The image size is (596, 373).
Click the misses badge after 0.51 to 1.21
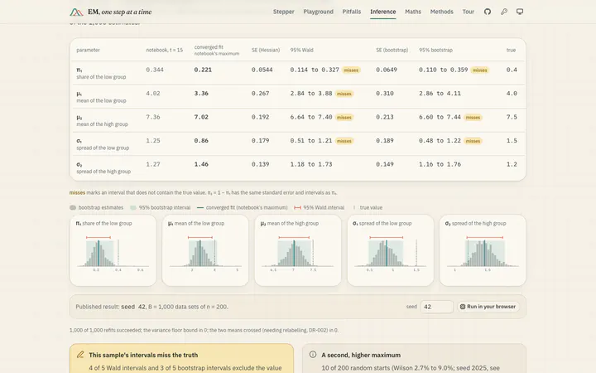[x=344, y=141]
